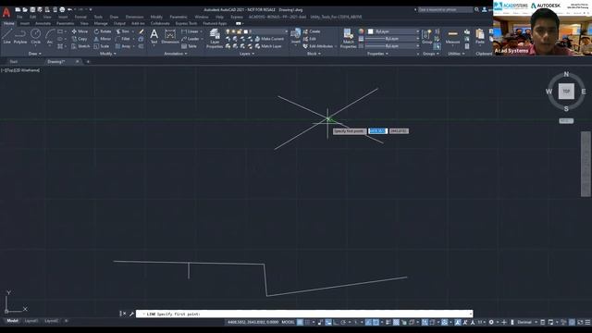The height and width of the screenshot is (333, 592).
Task: Click the Mirror tool
Action: tap(103, 39)
